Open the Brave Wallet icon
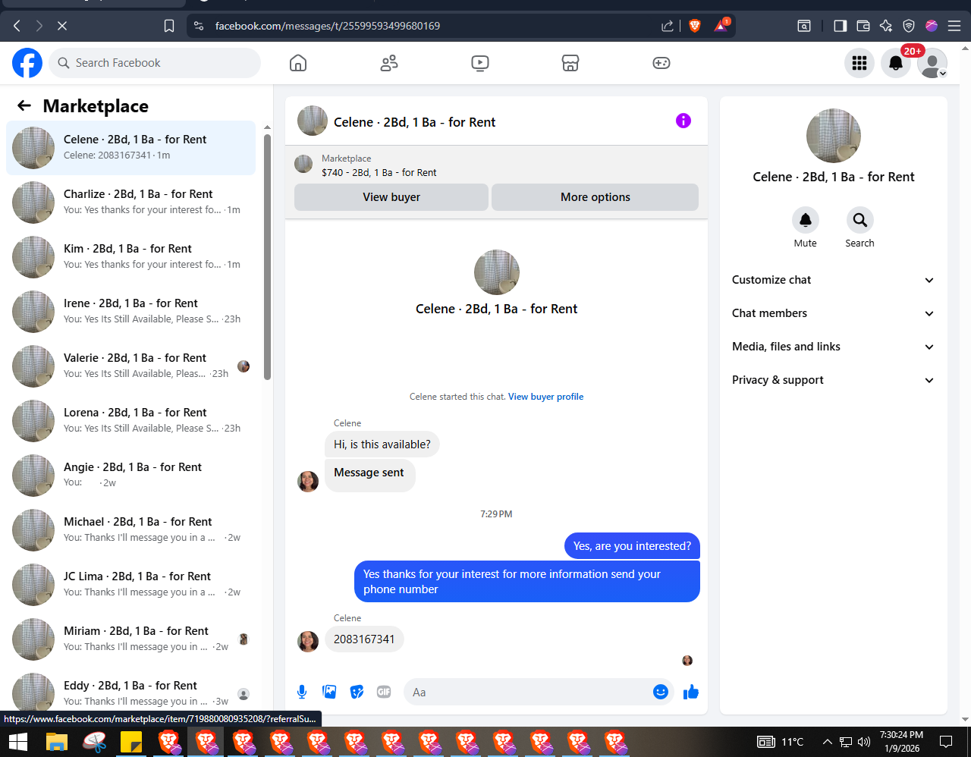This screenshot has width=971, height=757. tap(863, 26)
